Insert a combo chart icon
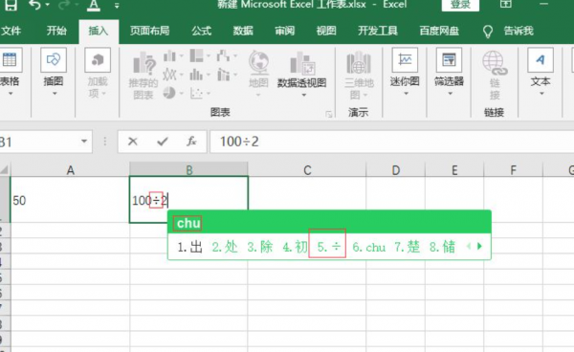 tap(223, 75)
